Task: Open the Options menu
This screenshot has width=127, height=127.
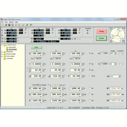Action: click(11, 22)
